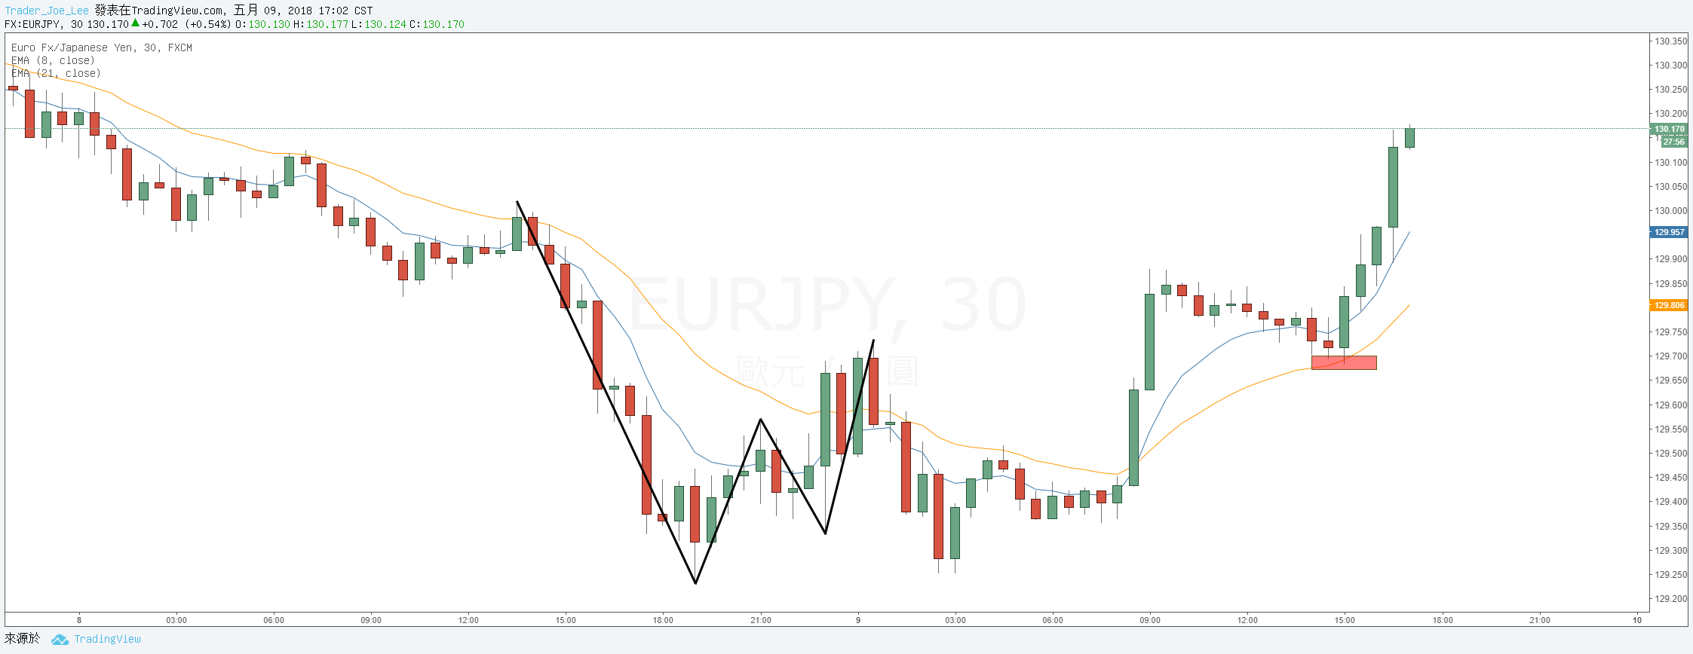Click the 15:00 label near the axis end
Screen dimensions: 1693x654
tap(1345, 620)
